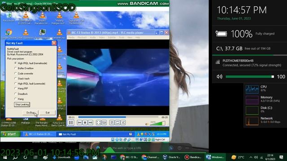The height and width of the screenshot is (161, 287).
Task: Open the VLC Playback menu
Action: tap(82, 38)
